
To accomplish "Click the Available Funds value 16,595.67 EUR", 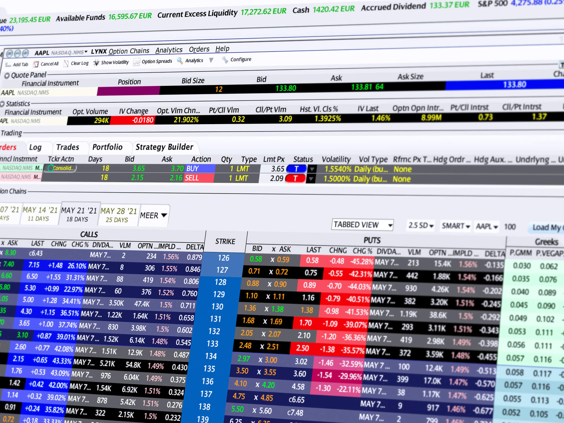I will pos(130,16).
